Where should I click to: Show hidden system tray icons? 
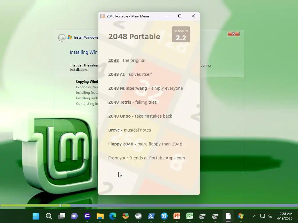[255, 216]
